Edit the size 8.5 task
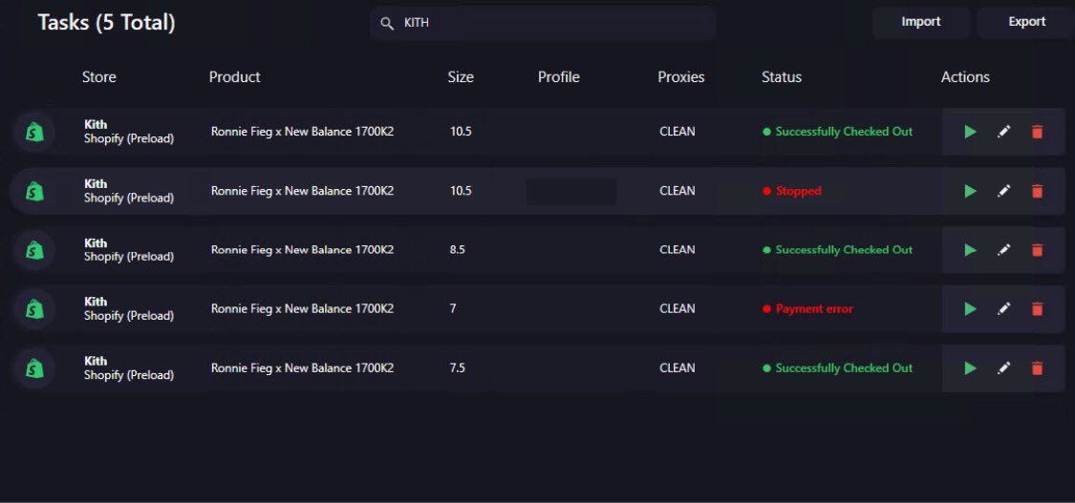1075x503 pixels. point(1003,250)
